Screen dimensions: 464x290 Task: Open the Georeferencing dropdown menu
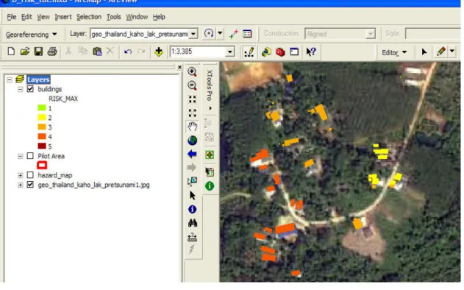click(x=31, y=35)
